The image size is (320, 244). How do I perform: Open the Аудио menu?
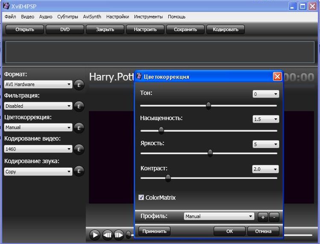click(x=46, y=17)
